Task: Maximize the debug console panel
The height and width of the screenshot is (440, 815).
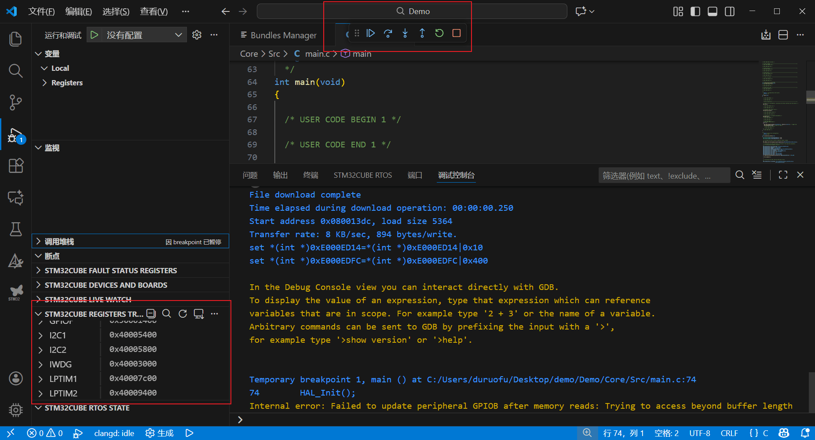Action: [783, 175]
